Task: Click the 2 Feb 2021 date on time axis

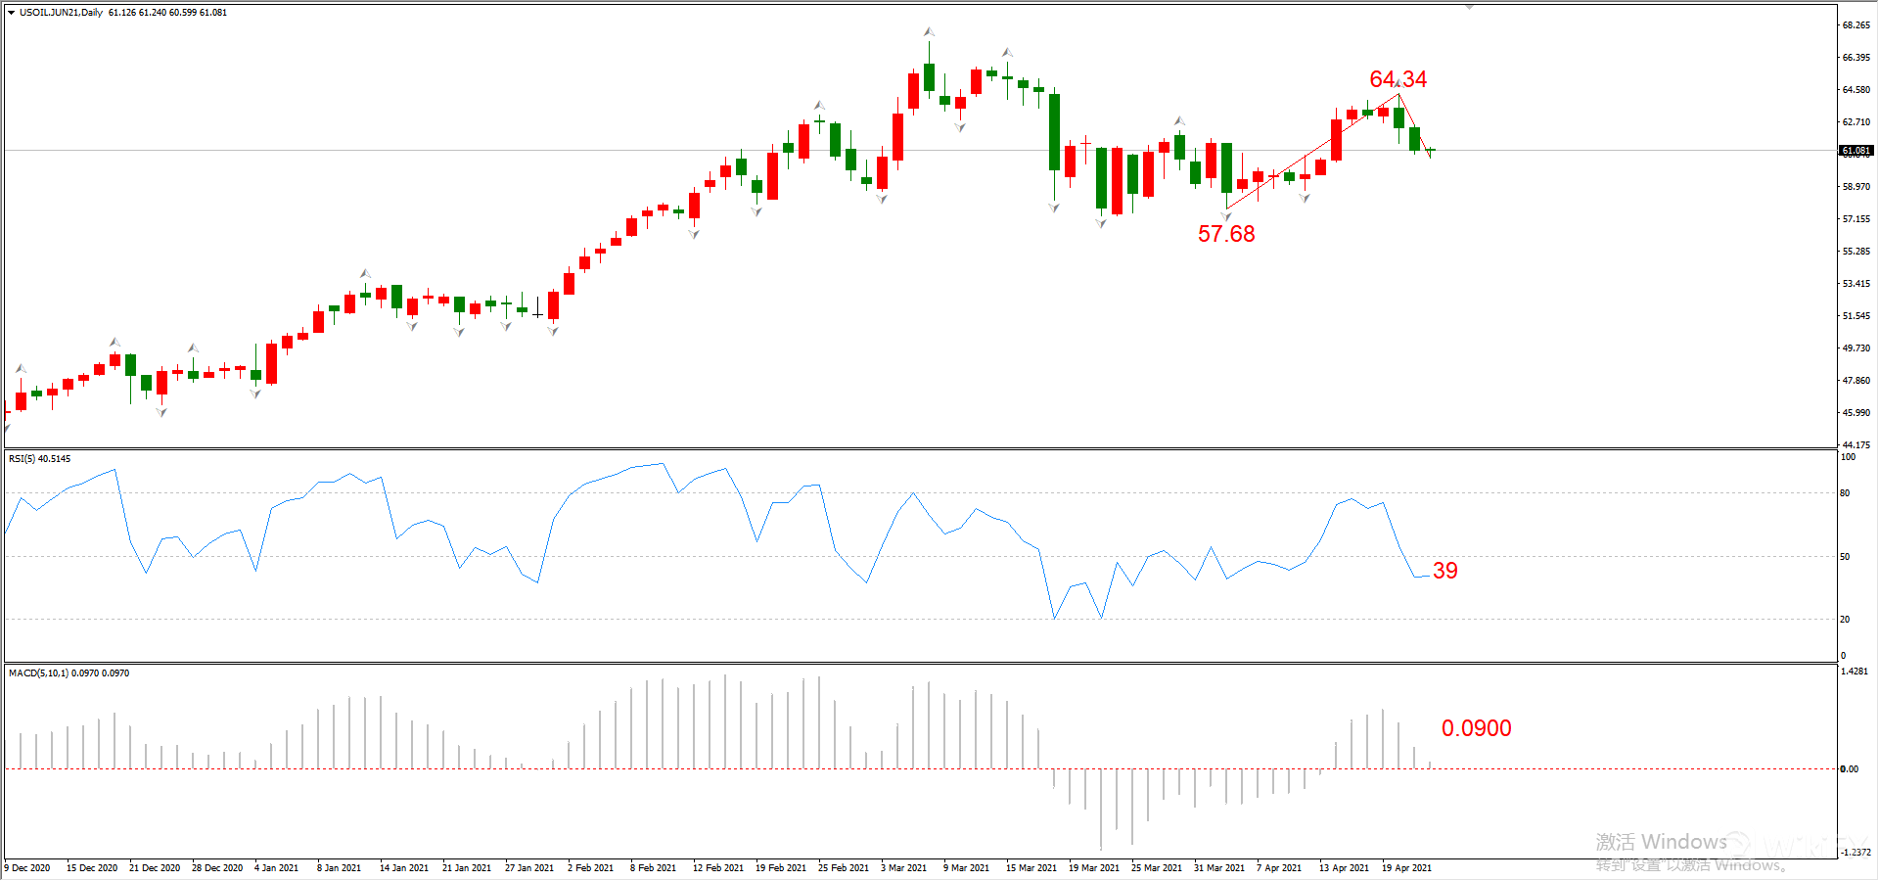Action: pyautogui.click(x=590, y=868)
